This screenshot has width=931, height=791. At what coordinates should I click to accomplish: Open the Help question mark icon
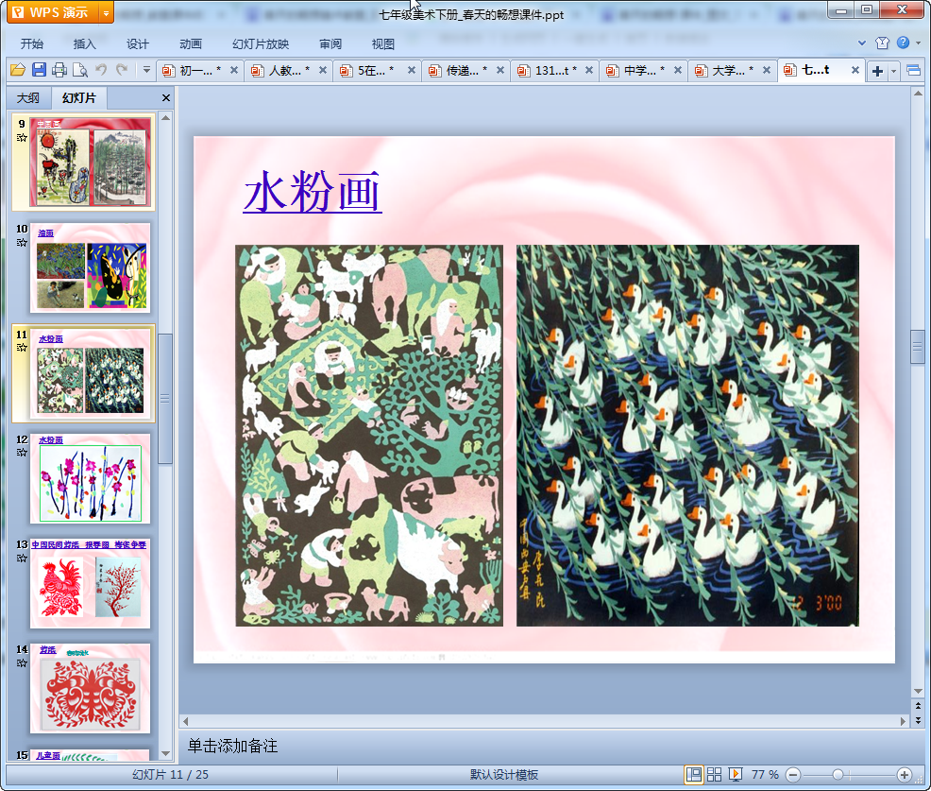[x=903, y=43]
